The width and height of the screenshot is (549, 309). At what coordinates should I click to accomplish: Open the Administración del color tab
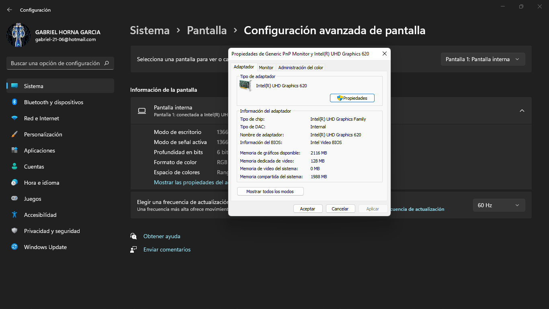(x=301, y=68)
